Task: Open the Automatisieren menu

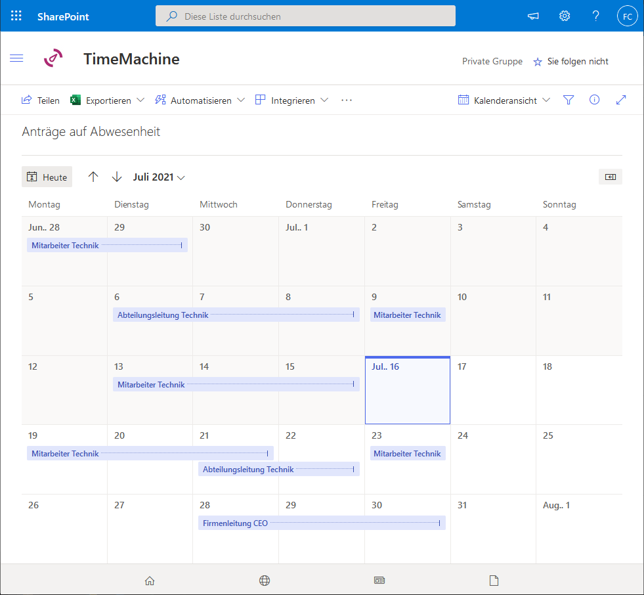Action: (x=200, y=100)
